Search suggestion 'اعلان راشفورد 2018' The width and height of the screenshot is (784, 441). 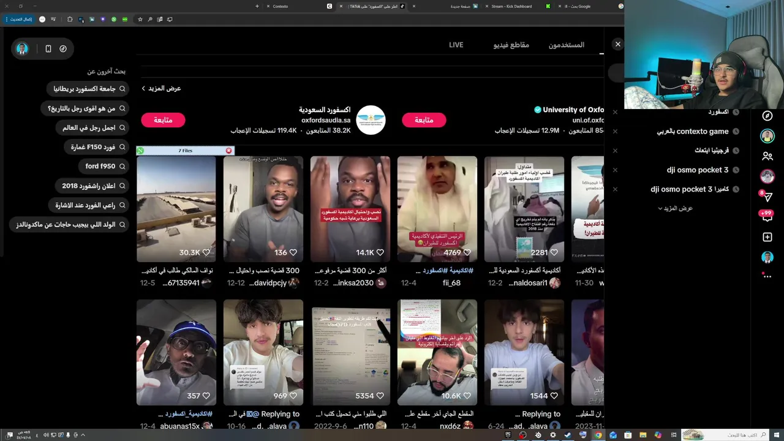pyautogui.click(x=92, y=186)
